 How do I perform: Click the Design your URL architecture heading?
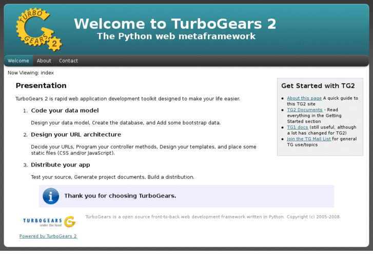pyautogui.click(x=76, y=135)
